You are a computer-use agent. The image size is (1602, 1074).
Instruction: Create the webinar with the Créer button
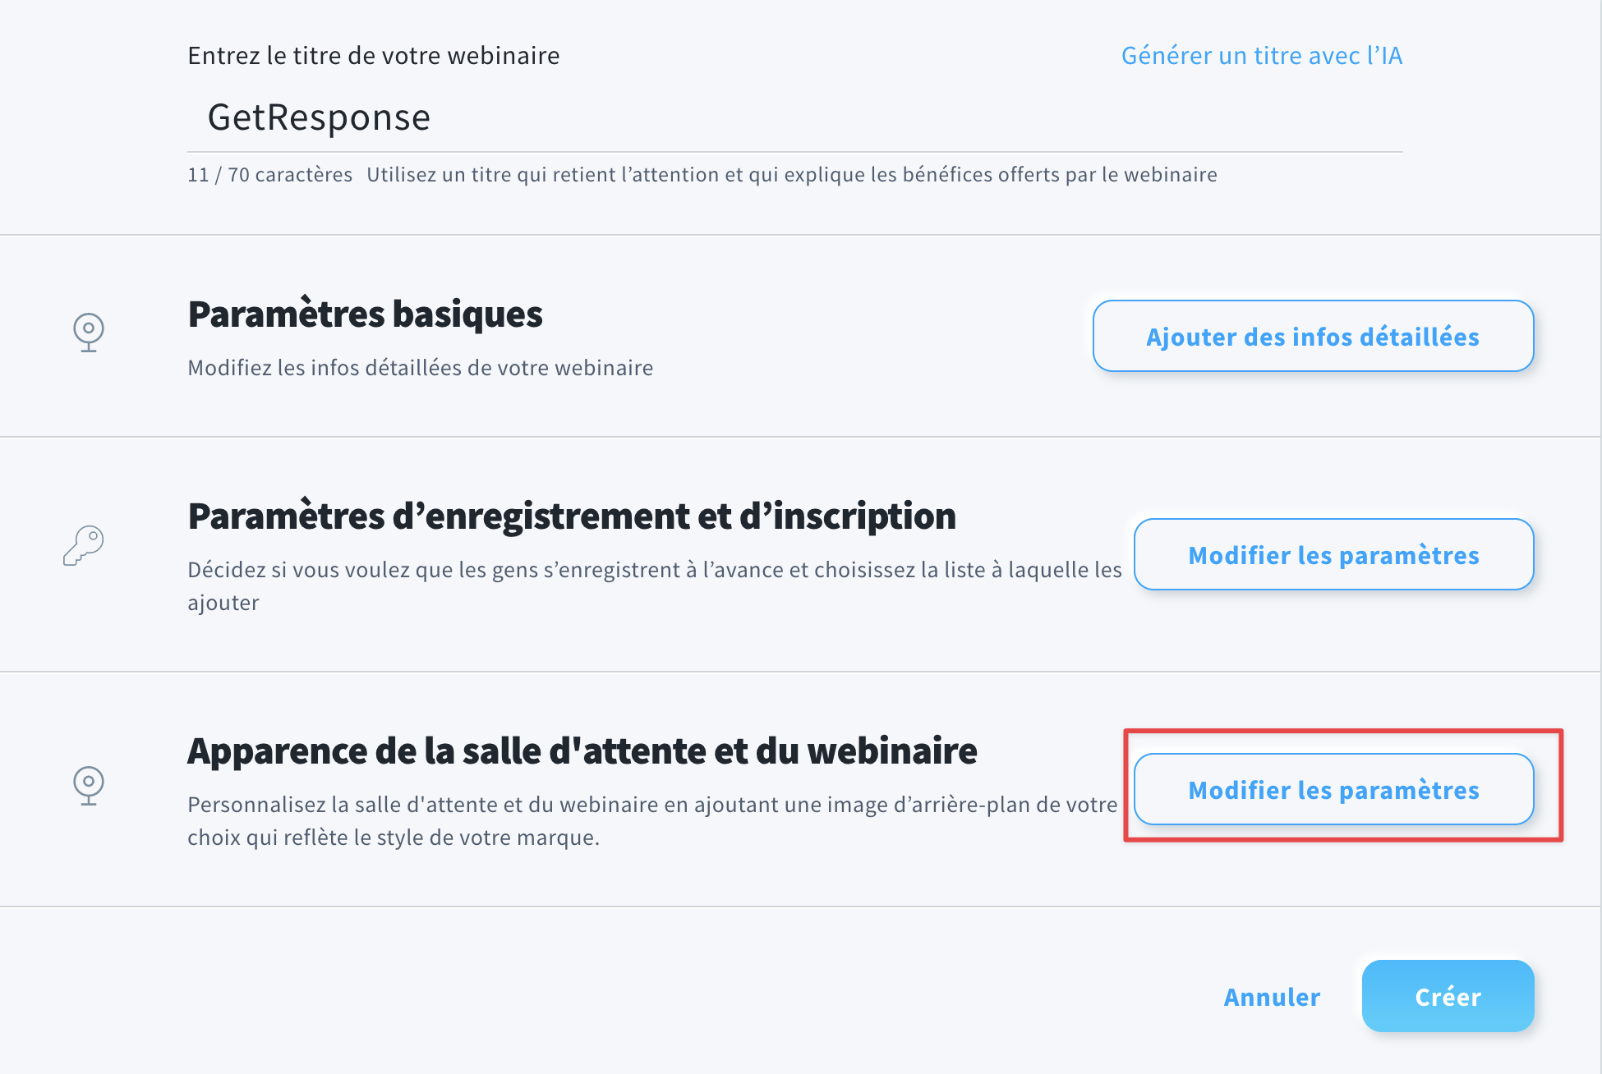pyautogui.click(x=1448, y=996)
